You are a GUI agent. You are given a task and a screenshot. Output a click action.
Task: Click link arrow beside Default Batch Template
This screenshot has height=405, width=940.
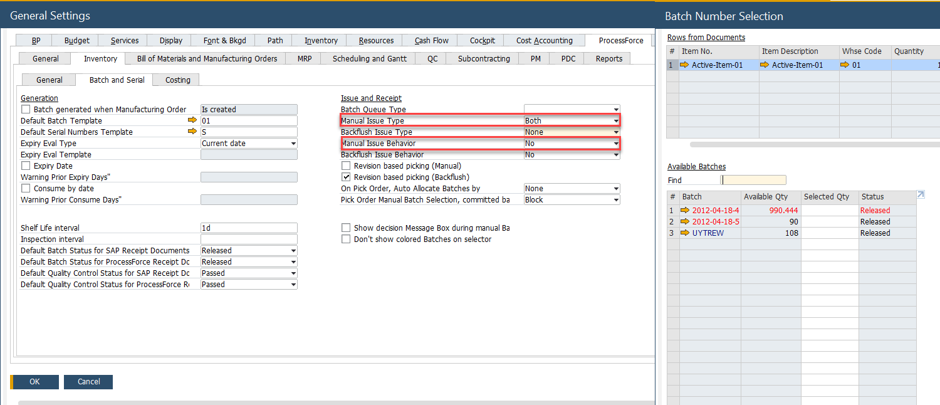192,120
